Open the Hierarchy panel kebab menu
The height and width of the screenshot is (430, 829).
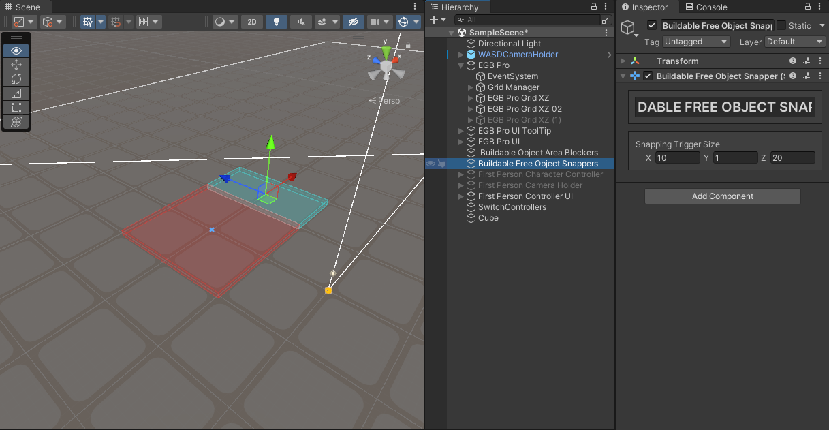[606, 7]
